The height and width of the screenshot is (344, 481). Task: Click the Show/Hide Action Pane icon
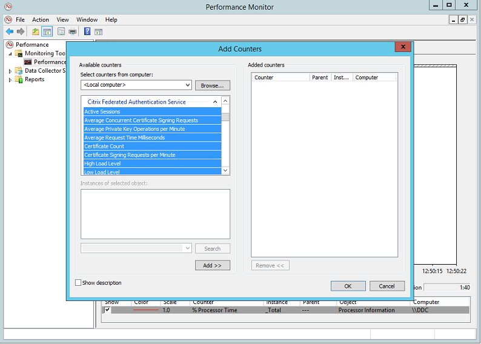tap(98, 31)
